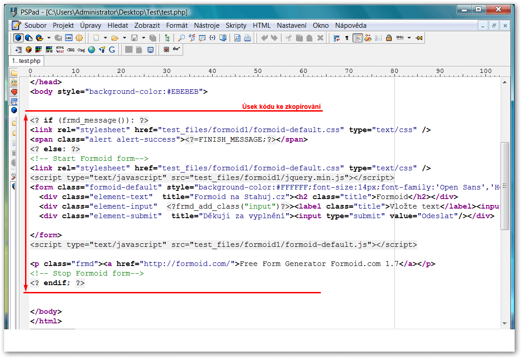This screenshot has height=358, width=521.
Task: Open the Skripty menu
Action: pos(236,25)
